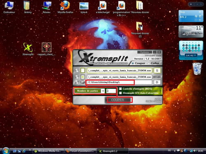Click the destination drive icon in Xtremsplit
The width and height of the screenshot is (206, 154).
(x=82, y=82)
